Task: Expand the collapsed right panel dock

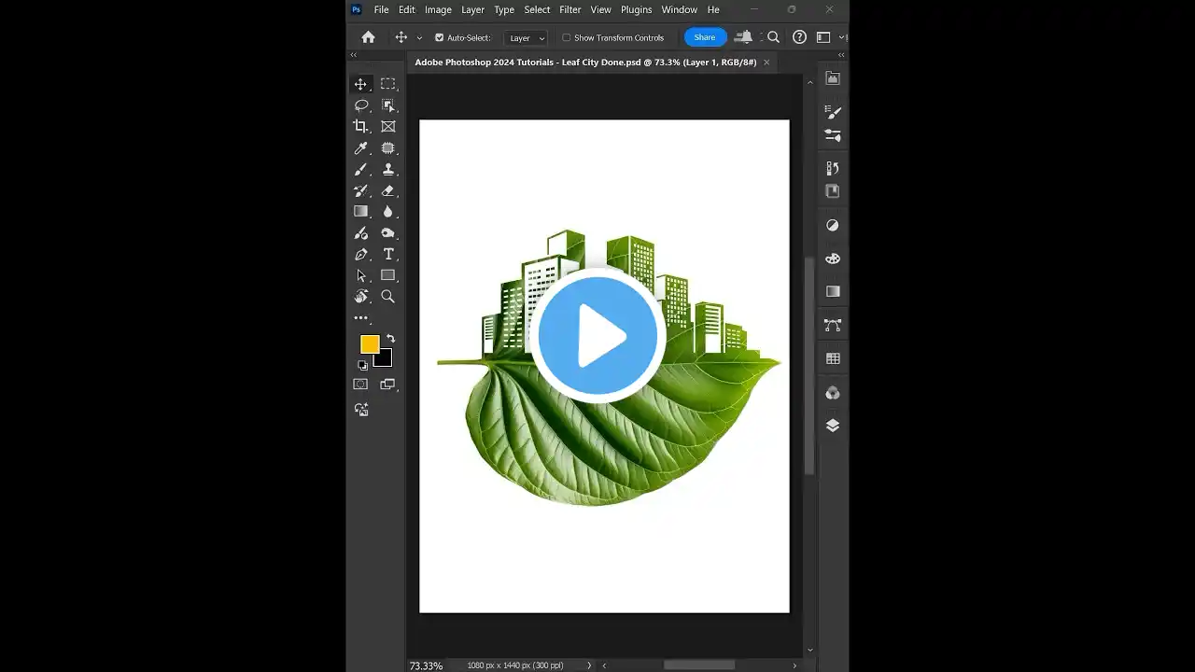Action: 840,56
